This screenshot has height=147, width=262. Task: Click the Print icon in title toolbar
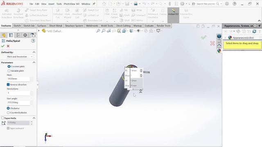tap(136, 4)
